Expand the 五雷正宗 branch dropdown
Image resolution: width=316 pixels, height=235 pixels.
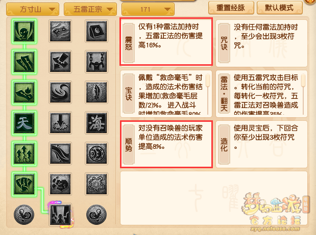[x=90, y=9]
